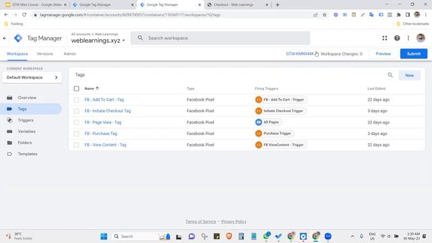Click the Search workspace field

(x=220, y=38)
